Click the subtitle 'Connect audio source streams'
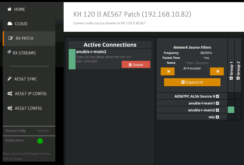This screenshot has height=165, width=244. [x=109, y=23]
